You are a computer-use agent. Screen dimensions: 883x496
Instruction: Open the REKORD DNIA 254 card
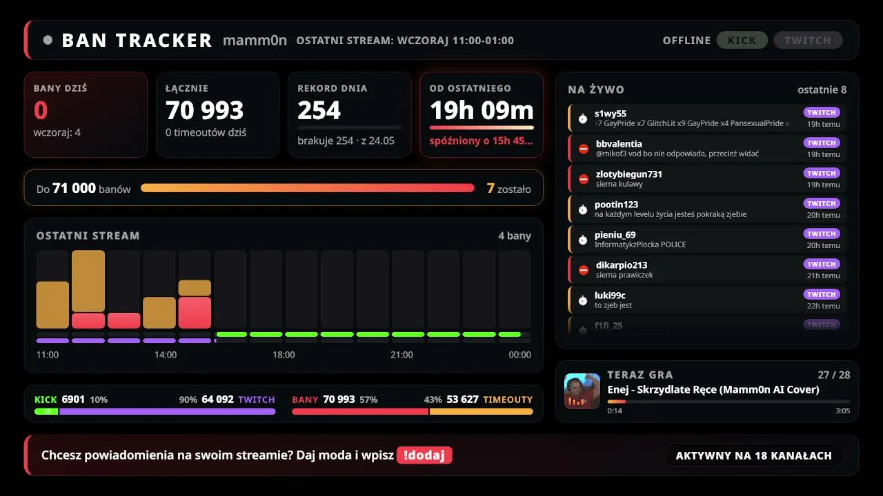pyautogui.click(x=350, y=115)
